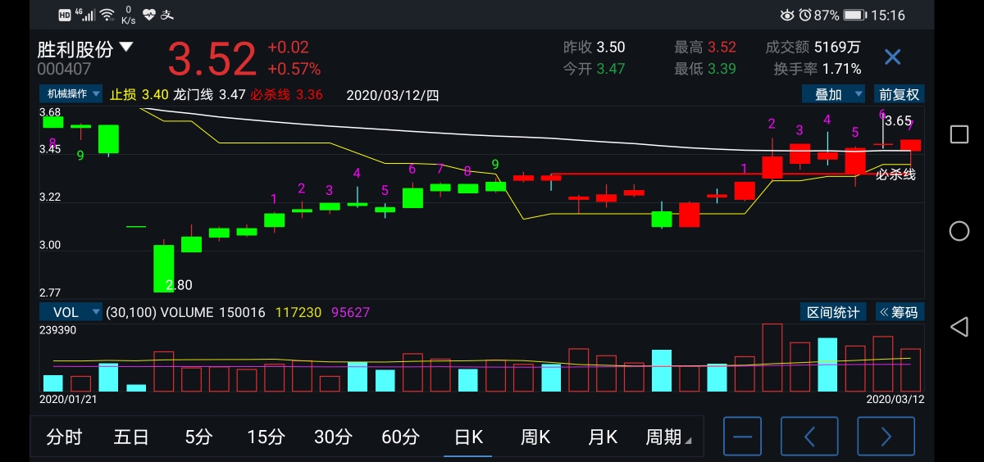
Task: Tap the Android home circle button
Action: tap(959, 231)
